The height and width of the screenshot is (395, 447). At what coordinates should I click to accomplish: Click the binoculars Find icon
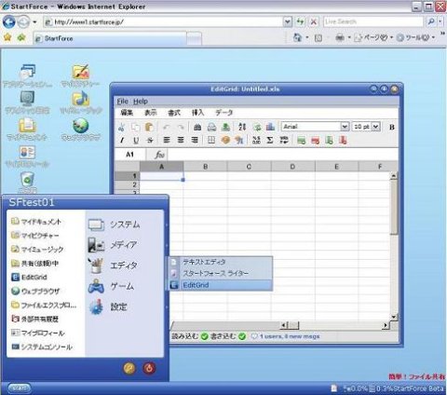click(x=197, y=127)
